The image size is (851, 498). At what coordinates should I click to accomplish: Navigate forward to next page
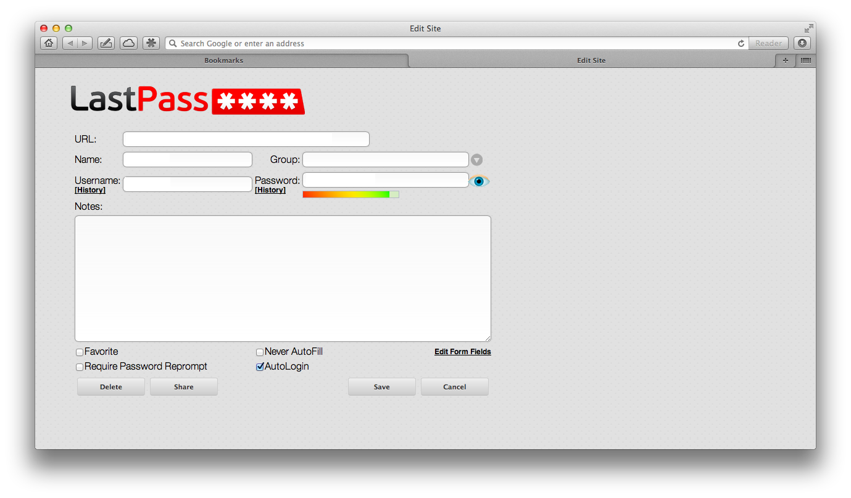(85, 43)
